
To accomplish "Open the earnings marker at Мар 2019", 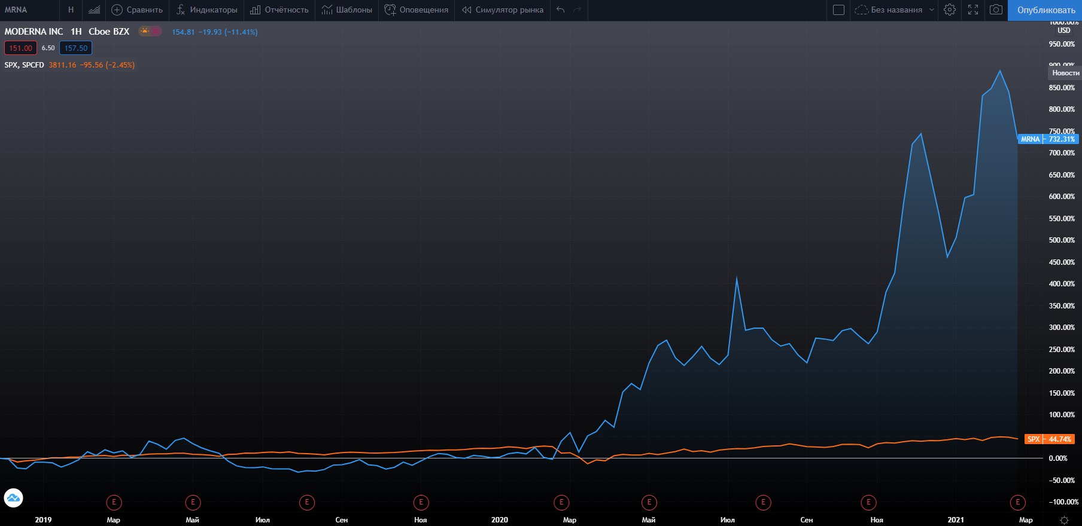I will point(114,502).
